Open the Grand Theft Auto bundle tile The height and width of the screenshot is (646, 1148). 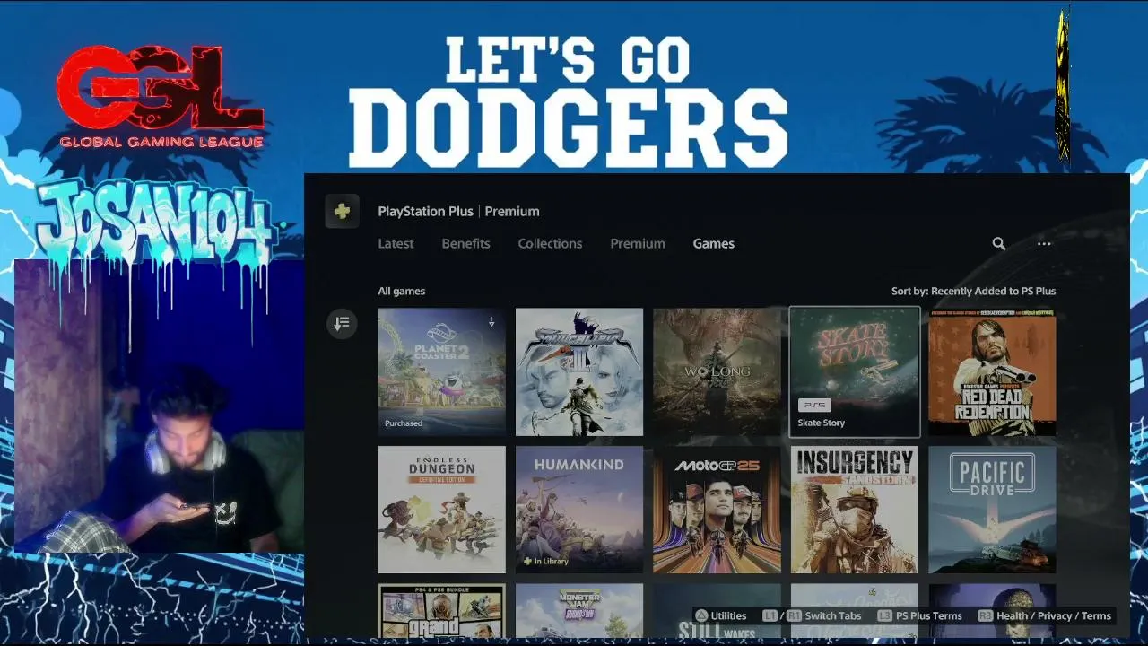coord(441,610)
